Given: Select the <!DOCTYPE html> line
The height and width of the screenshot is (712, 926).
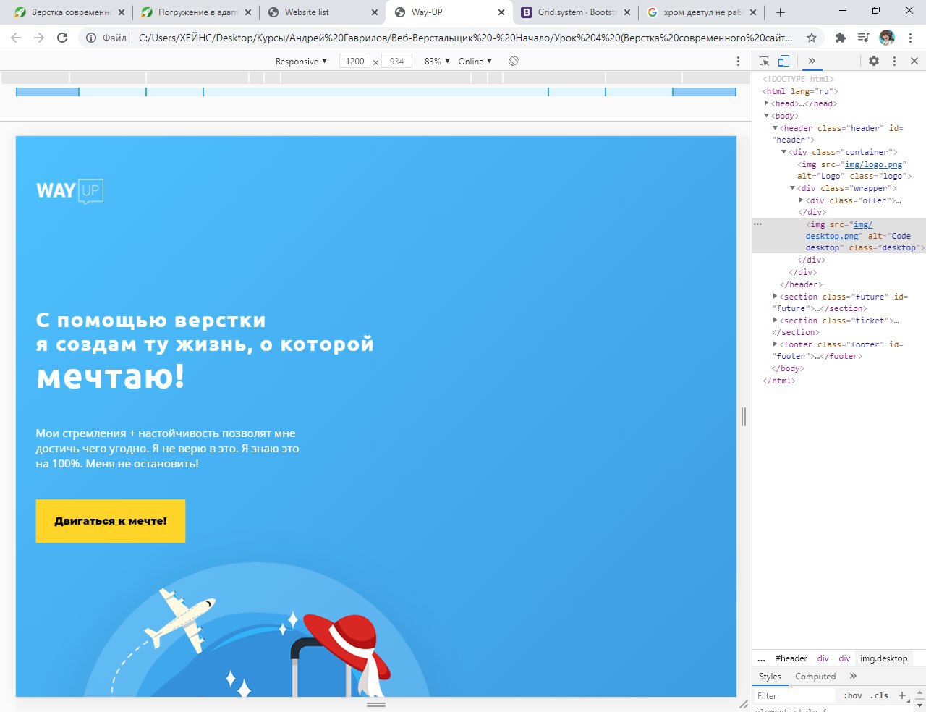Looking at the screenshot, I should tap(798, 79).
